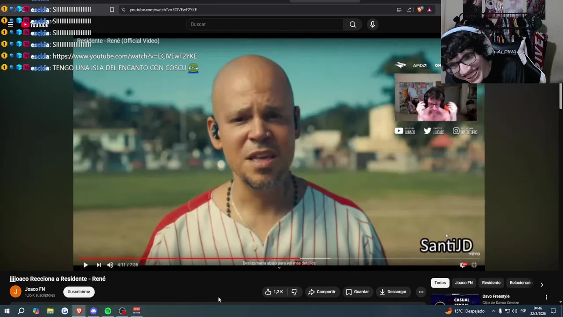Open Copilot from the taskbar
Screen dimensions: 563x317
(36, 311)
